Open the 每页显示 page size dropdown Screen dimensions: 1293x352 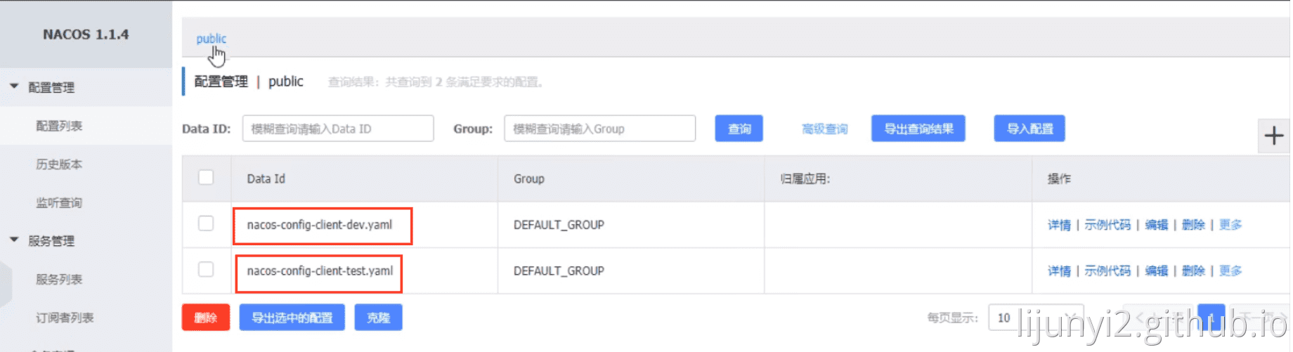click(x=1035, y=318)
